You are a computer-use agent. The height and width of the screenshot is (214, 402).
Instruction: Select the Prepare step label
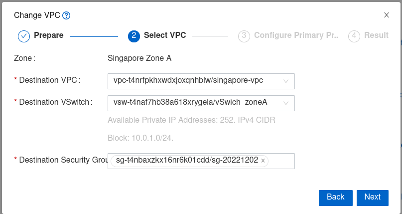[x=48, y=35]
